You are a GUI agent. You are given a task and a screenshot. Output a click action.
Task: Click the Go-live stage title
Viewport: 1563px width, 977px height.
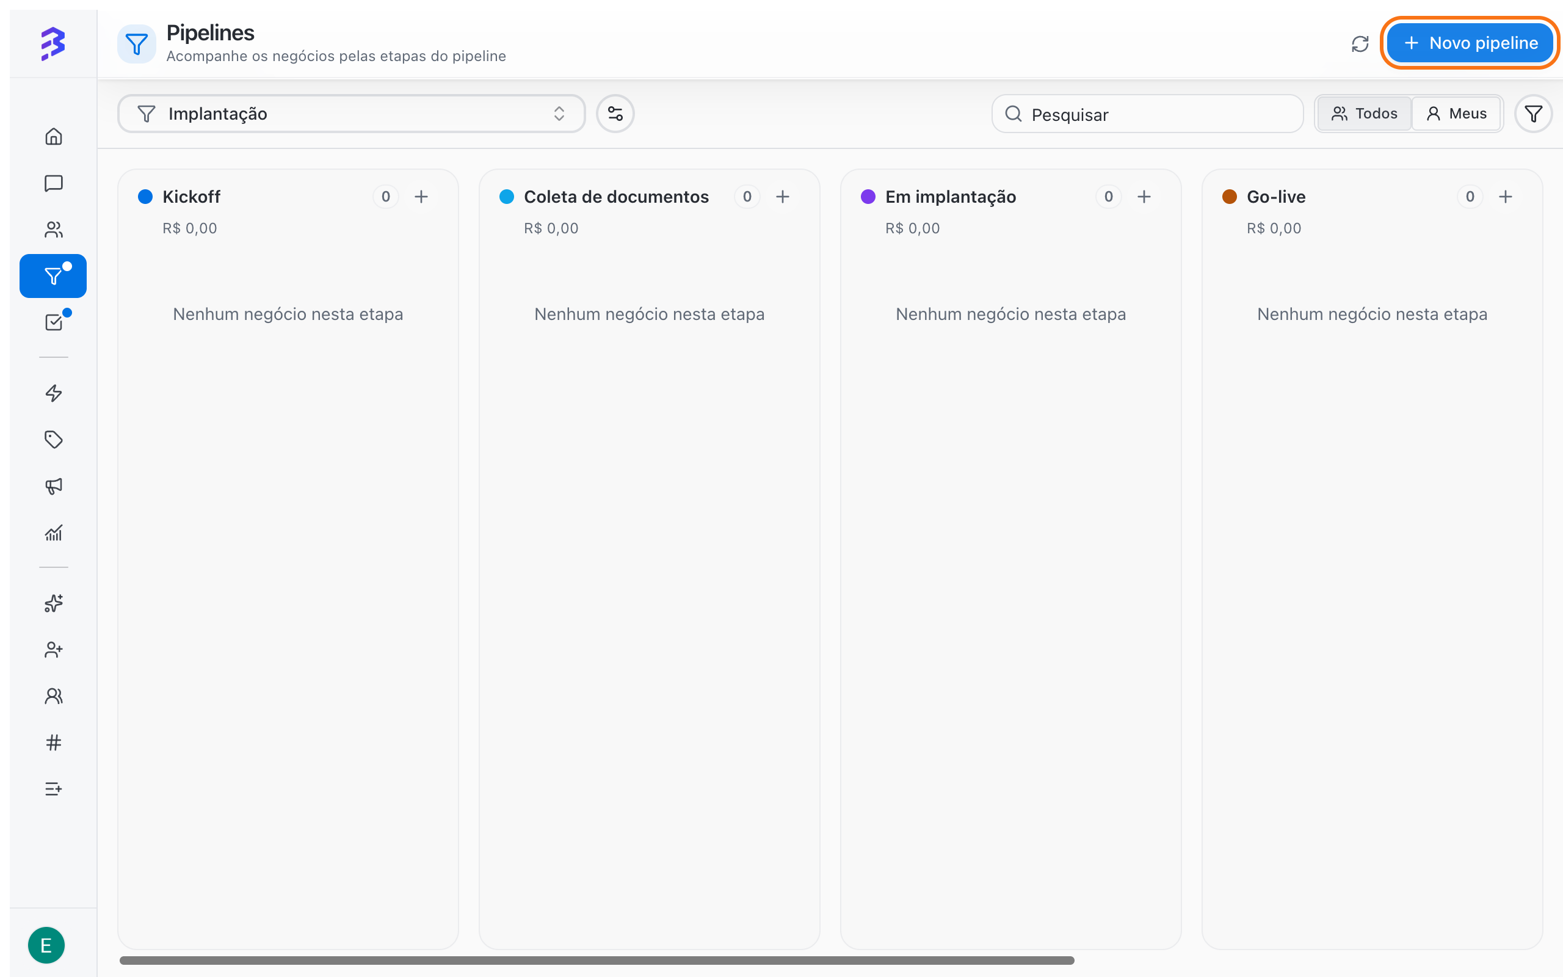(x=1276, y=197)
